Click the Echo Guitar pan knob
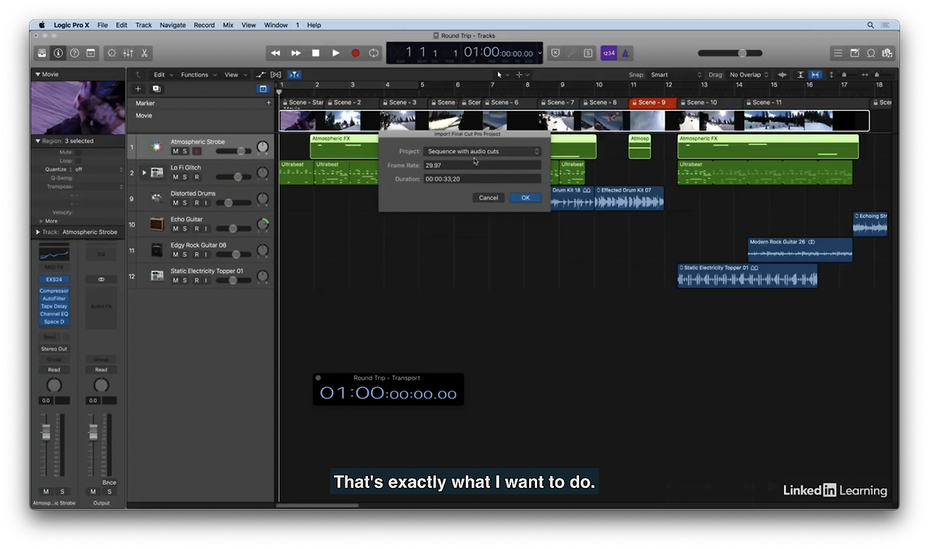This screenshot has height=549, width=929. pyautogui.click(x=263, y=224)
